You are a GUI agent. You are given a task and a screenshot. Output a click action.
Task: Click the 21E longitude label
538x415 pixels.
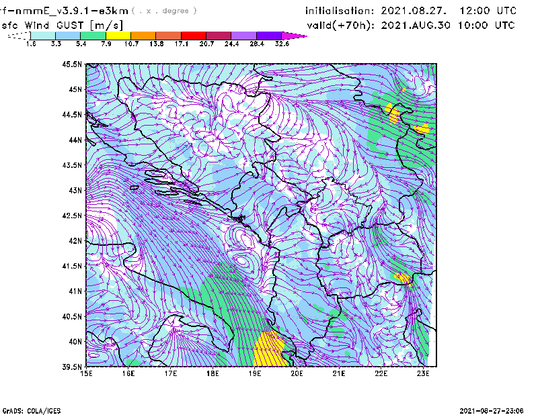click(339, 373)
